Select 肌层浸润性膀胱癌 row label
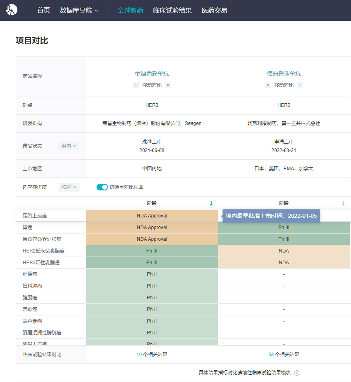Image resolution: width=351 pixels, height=382 pixels. click(x=42, y=333)
